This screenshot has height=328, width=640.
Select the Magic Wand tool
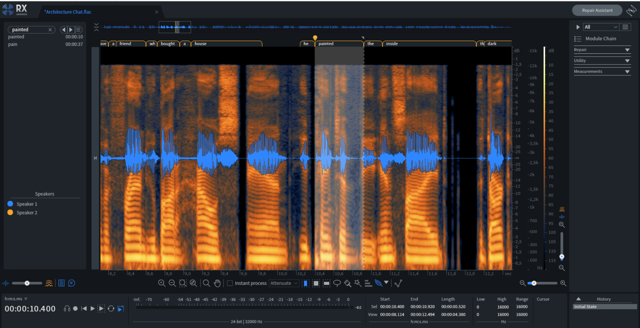[358, 283]
